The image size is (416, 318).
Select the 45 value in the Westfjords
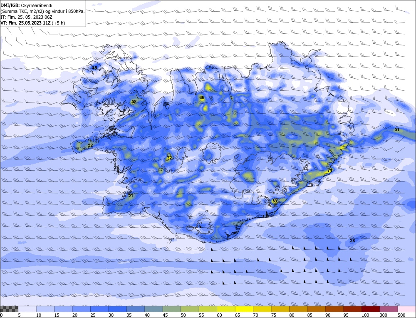point(94,68)
